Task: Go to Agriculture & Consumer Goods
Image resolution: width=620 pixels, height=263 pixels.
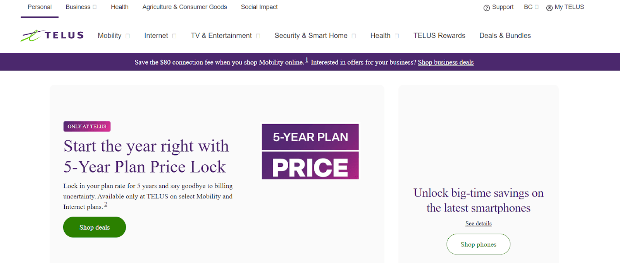Action: pyautogui.click(x=184, y=7)
